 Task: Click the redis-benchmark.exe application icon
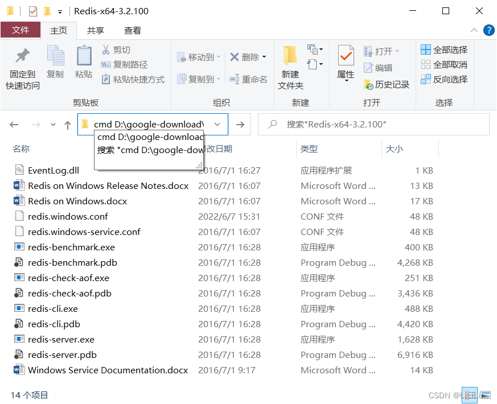tap(19, 246)
